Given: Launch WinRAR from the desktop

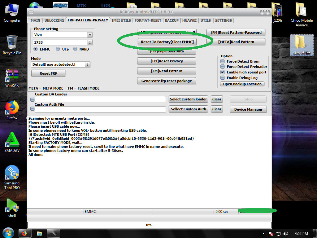Looking at the screenshot, I should point(12,78).
